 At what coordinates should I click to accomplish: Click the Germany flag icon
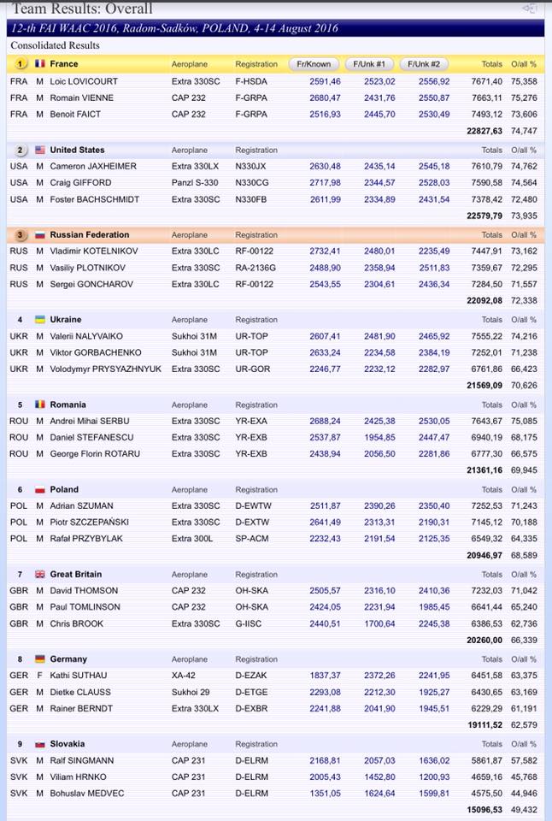click(x=39, y=659)
